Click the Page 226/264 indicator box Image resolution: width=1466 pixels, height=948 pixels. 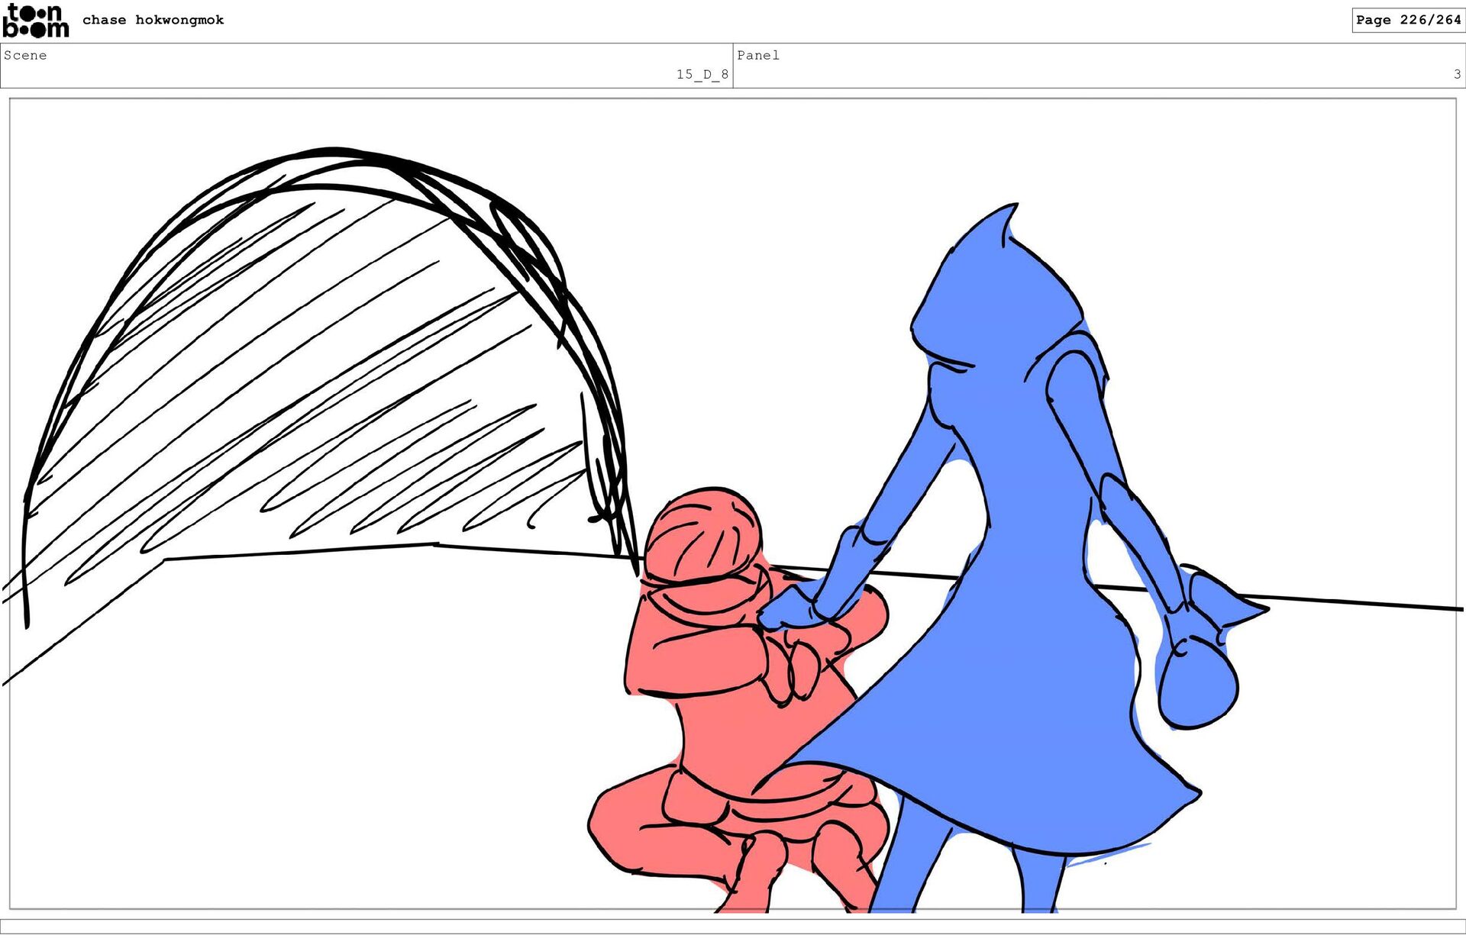[x=1407, y=20]
